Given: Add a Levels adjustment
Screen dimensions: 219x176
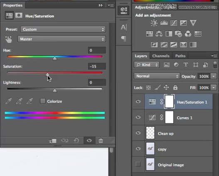Looking at the screenshot, I should [x=164, y=23].
